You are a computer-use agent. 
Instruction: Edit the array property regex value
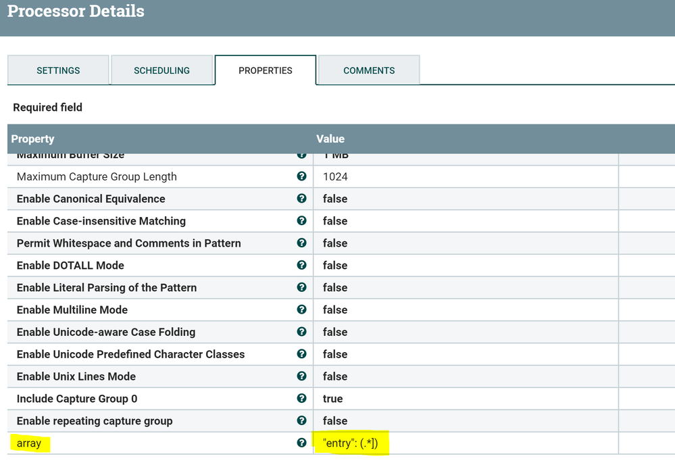(355, 443)
